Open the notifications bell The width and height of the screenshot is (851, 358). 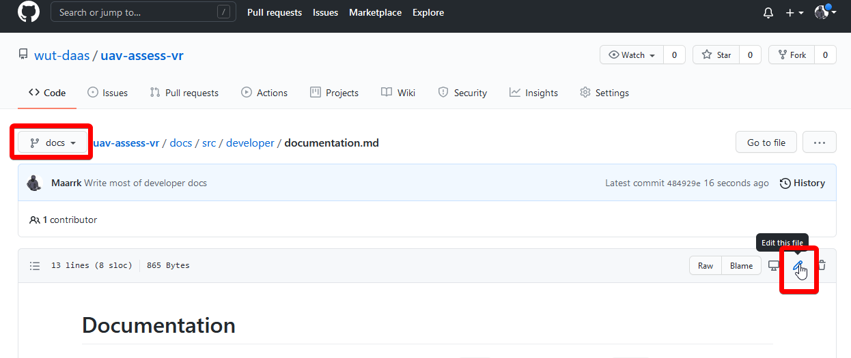coord(768,13)
